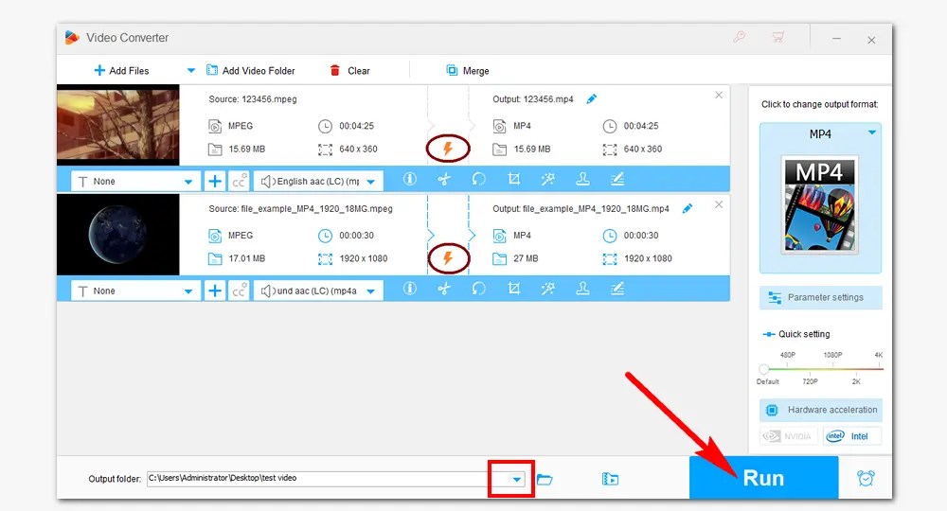The height and width of the screenshot is (511, 947).
Task: Rename output file_example_MP4_1920_18MG.mp4 with pencil icon
Action: (688, 209)
